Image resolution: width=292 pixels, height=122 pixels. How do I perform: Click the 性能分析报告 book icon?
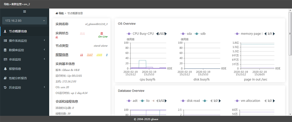[x=5, y=78]
